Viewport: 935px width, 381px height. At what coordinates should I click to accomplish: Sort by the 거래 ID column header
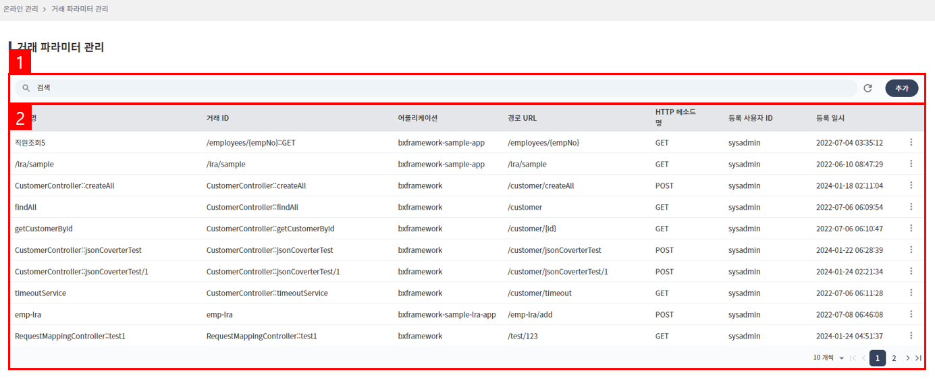217,118
